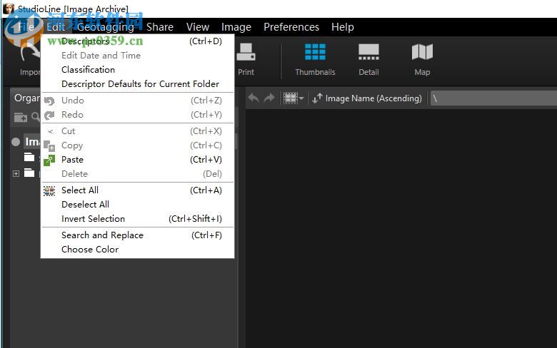Open the Map view
This screenshot has width=557, height=348.
coord(422,59)
